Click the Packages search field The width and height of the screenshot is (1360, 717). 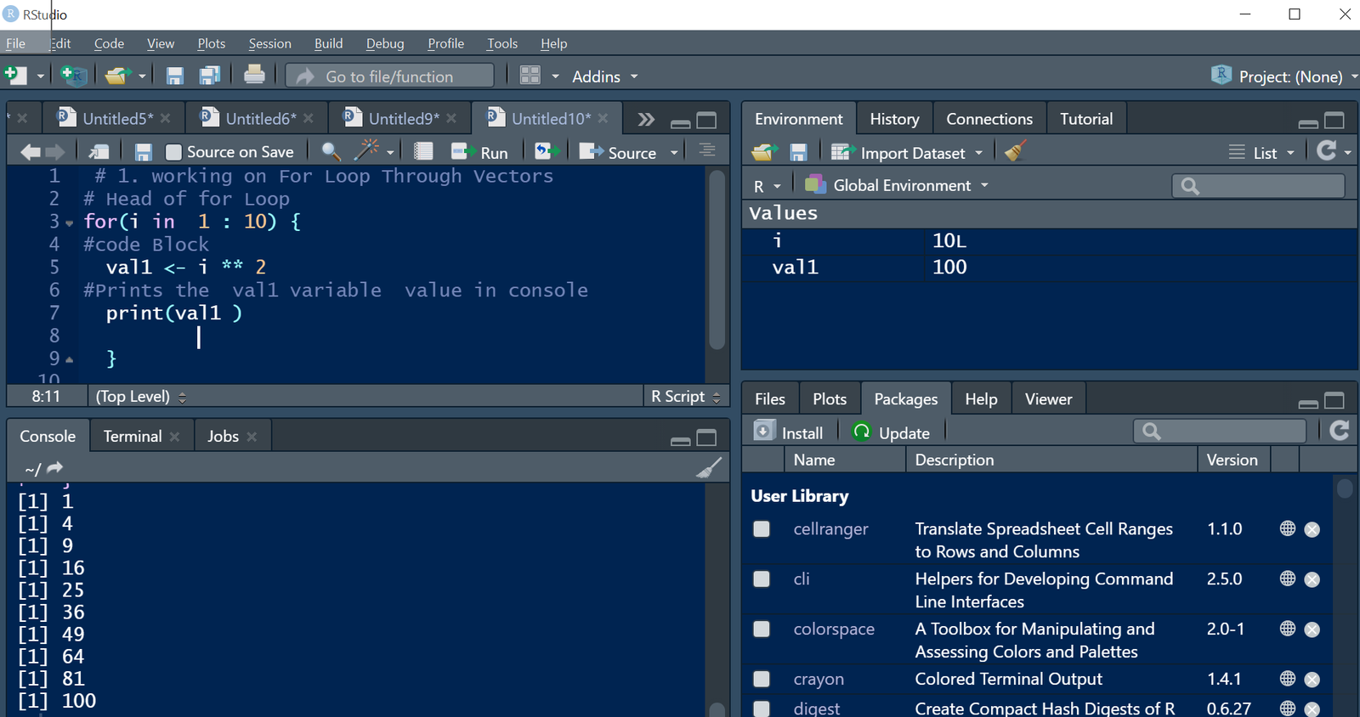1220,431
